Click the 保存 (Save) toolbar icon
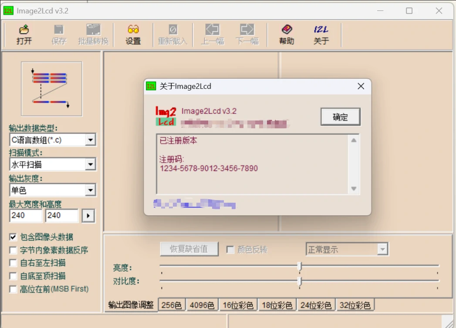Viewport: 456px width, 328px height. (x=59, y=30)
